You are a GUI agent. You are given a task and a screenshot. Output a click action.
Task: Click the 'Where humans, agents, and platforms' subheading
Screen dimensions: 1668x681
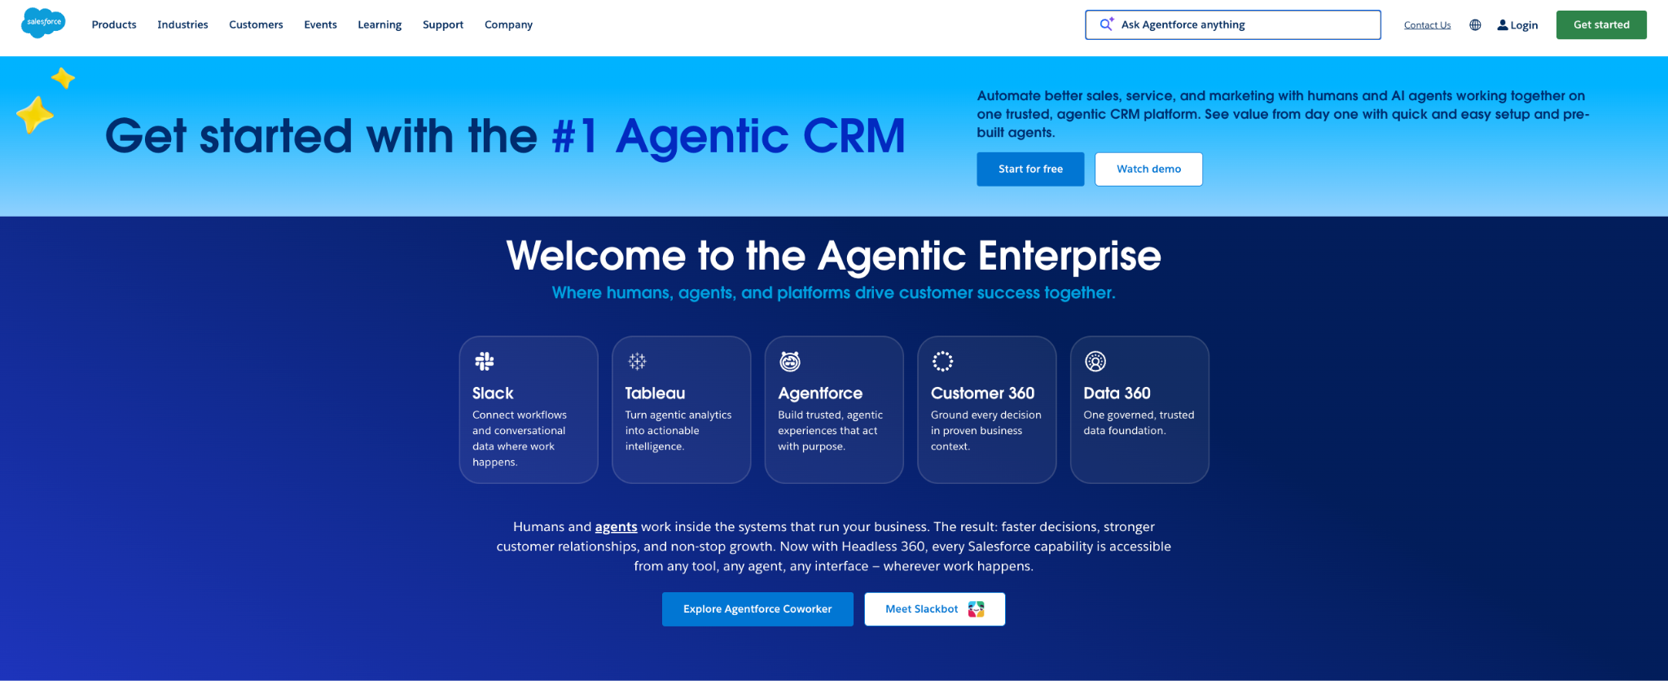tap(834, 293)
